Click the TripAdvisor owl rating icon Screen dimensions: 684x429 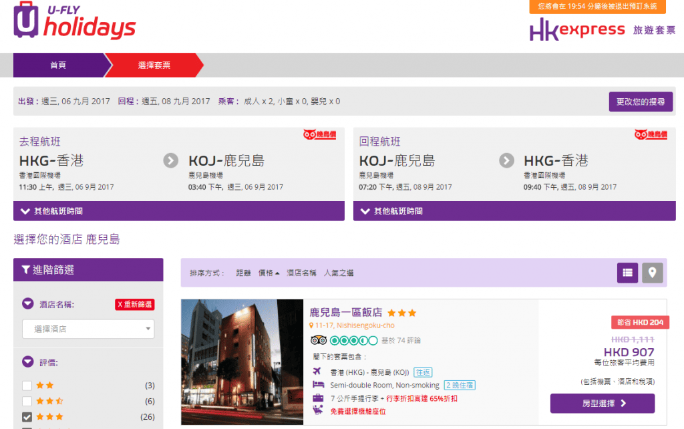318,340
